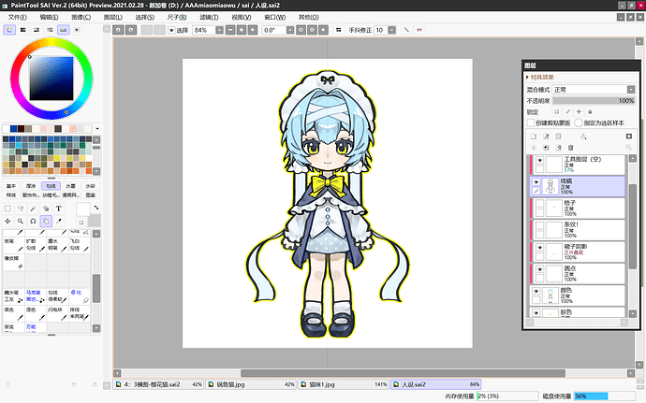Hide the 颜色 layer

pos(536,291)
